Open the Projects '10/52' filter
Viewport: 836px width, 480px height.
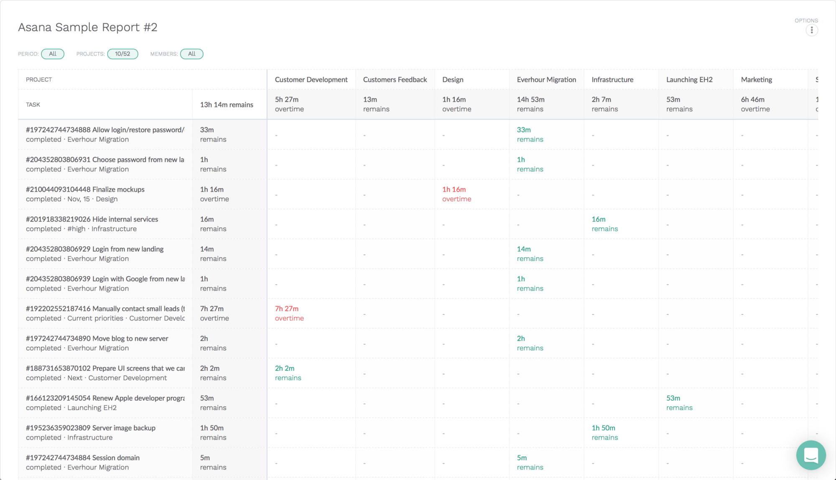coord(122,54)
